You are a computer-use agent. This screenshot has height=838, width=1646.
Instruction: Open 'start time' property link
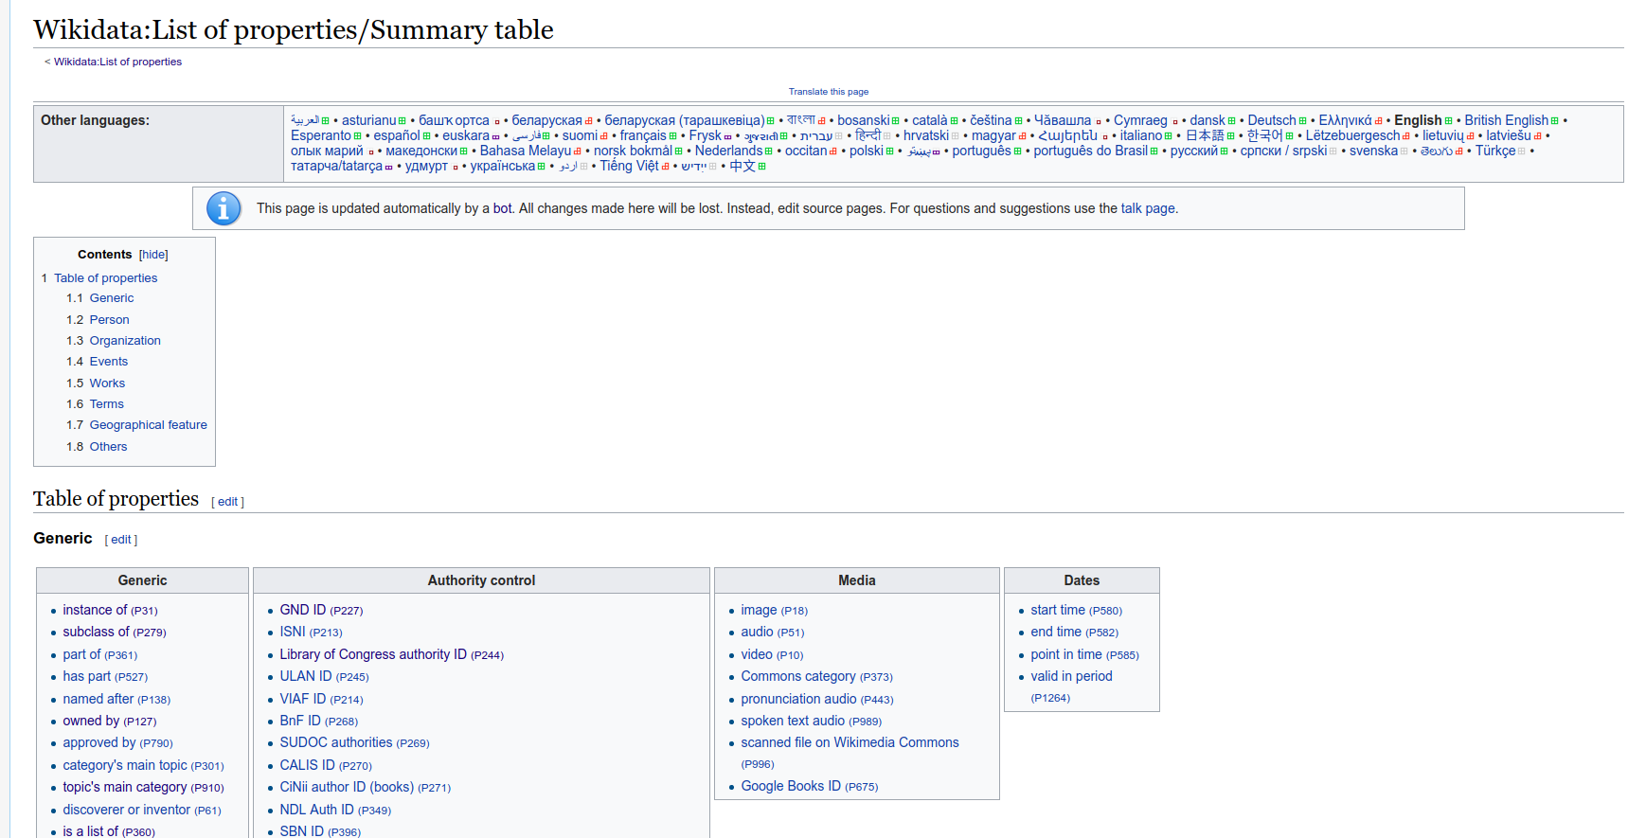1058,611
